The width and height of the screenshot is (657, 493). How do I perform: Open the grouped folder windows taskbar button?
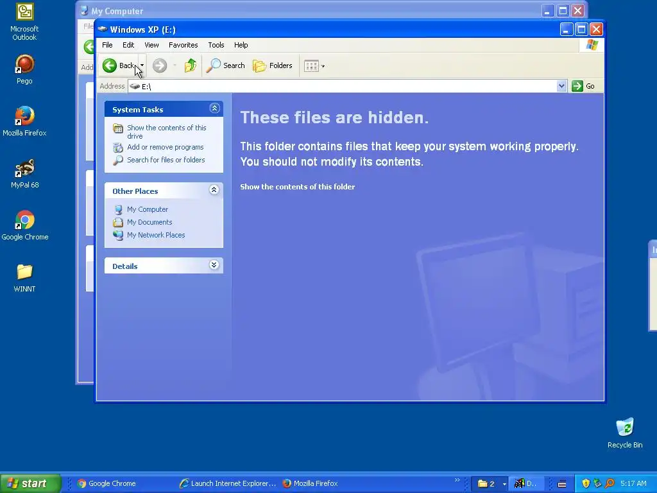pyautogui.click(x=490, y=483)
